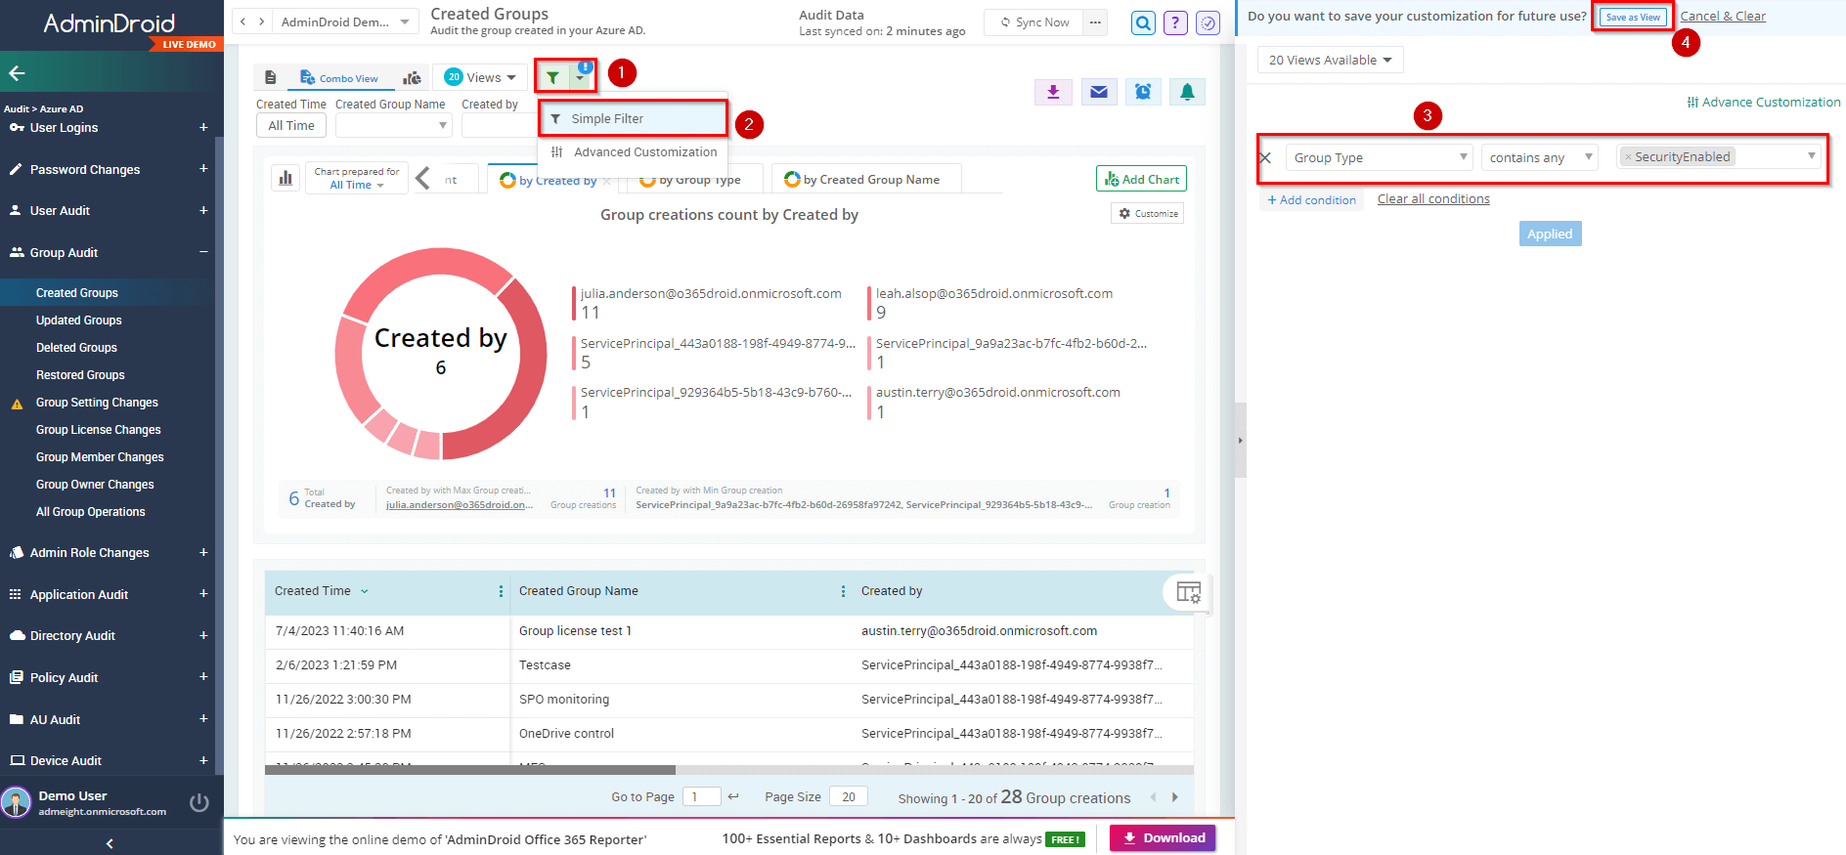Image resolution: width=1846 pixels, height=855 pixels.
Task: Open the 20 Views Available dropdown
Action: pyautogui.click(x=1330, y=61)
